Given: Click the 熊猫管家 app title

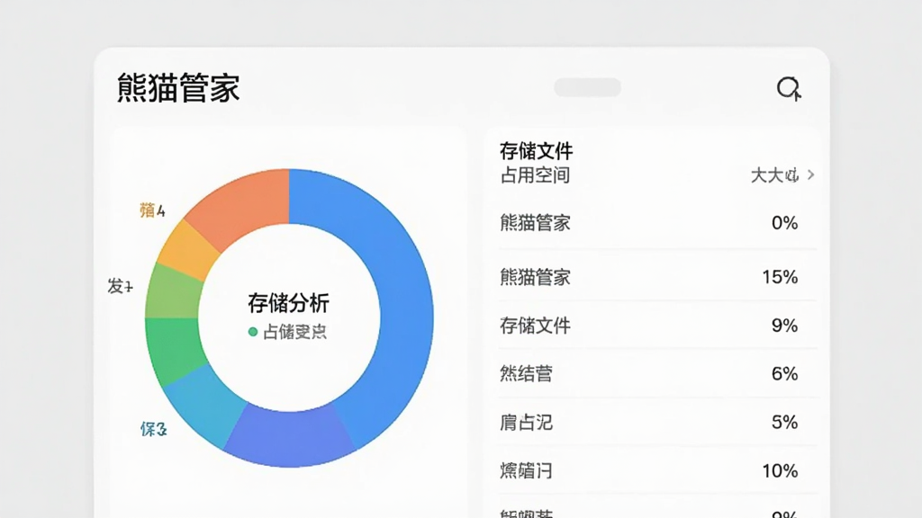Looking at the screenshot, I should pos(178,88).
